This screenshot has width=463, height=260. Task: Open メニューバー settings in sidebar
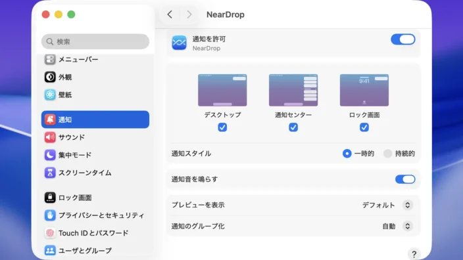95,60
